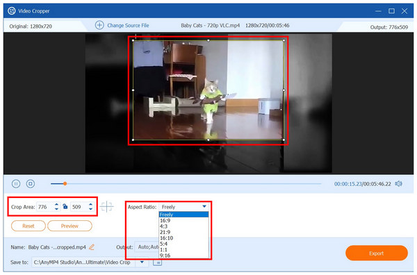Click the left-middle crop handle
417x275 pixels.
[133, 90]
